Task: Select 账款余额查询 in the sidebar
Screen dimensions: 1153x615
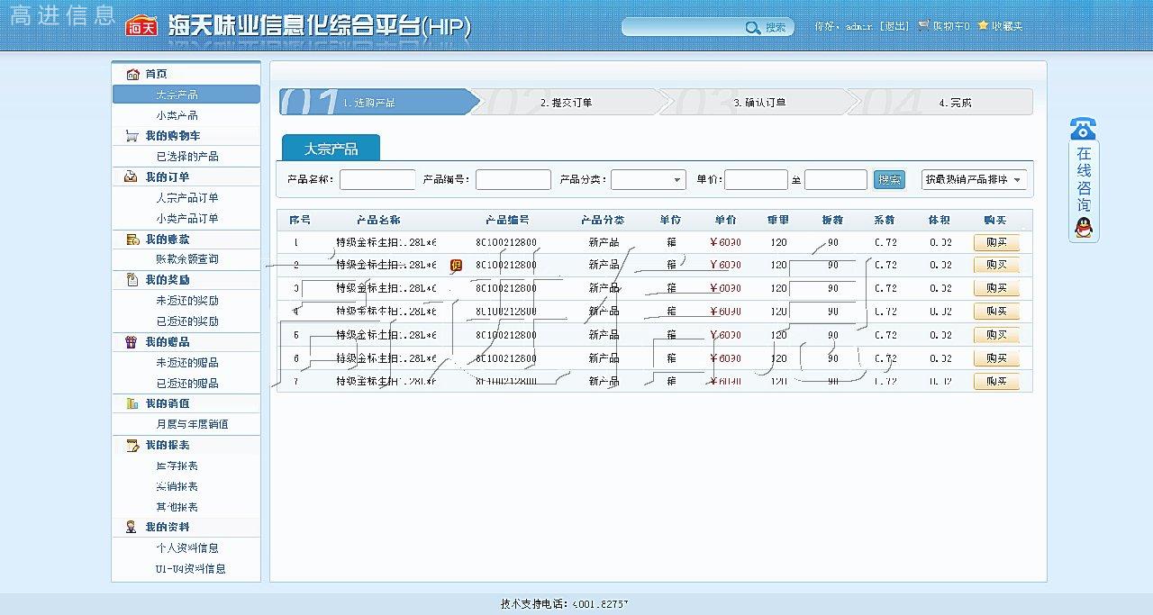Action: pyautogui.click(x=186, y=259)
